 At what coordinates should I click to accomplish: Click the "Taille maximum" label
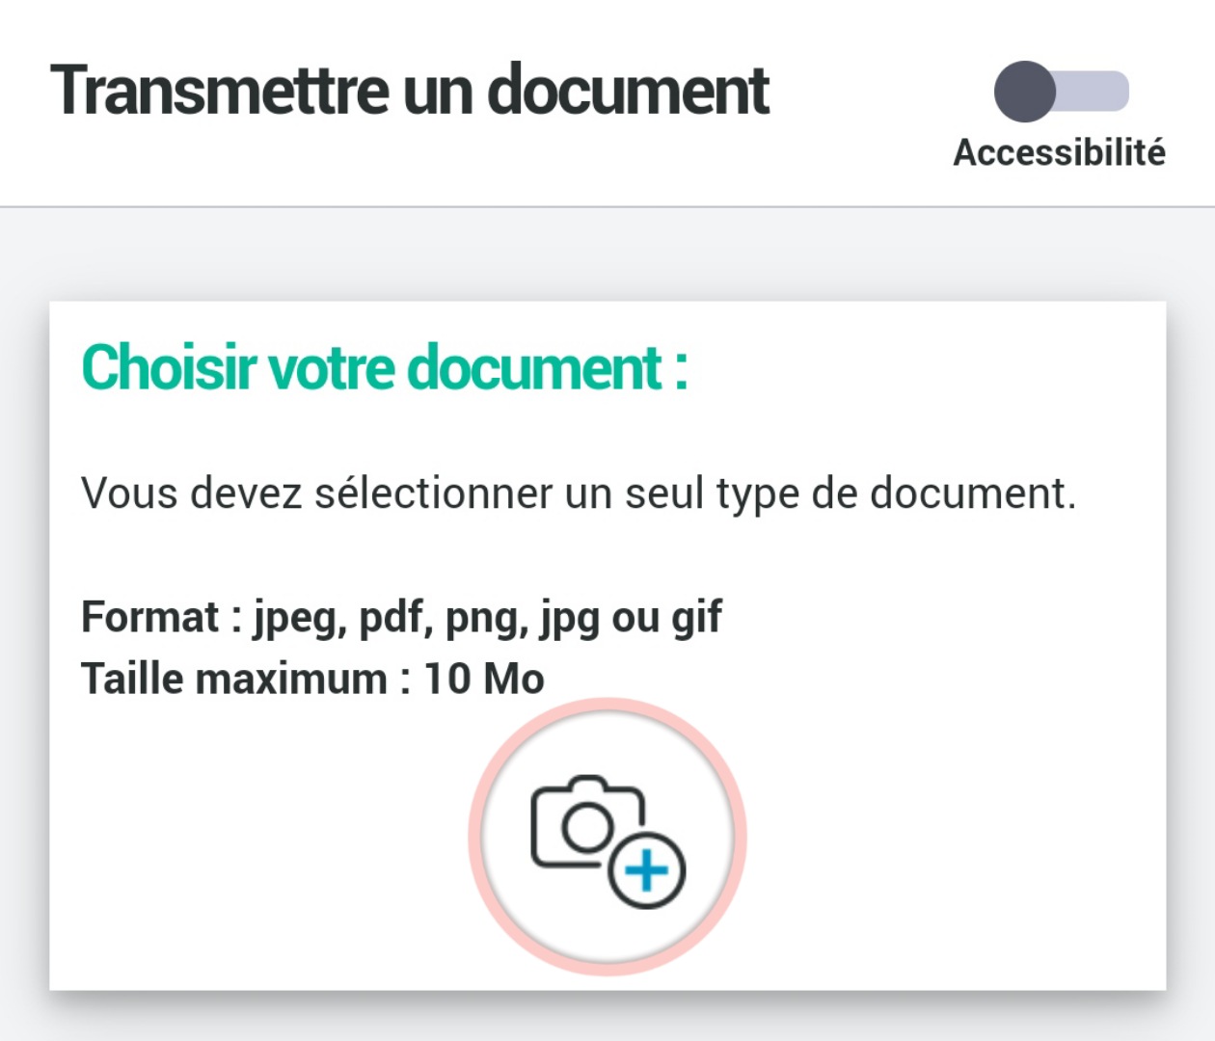tap(233, 679)
